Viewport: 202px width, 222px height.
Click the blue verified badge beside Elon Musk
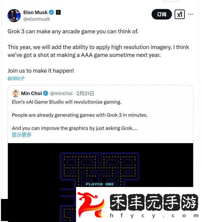(x=51, y=13)
